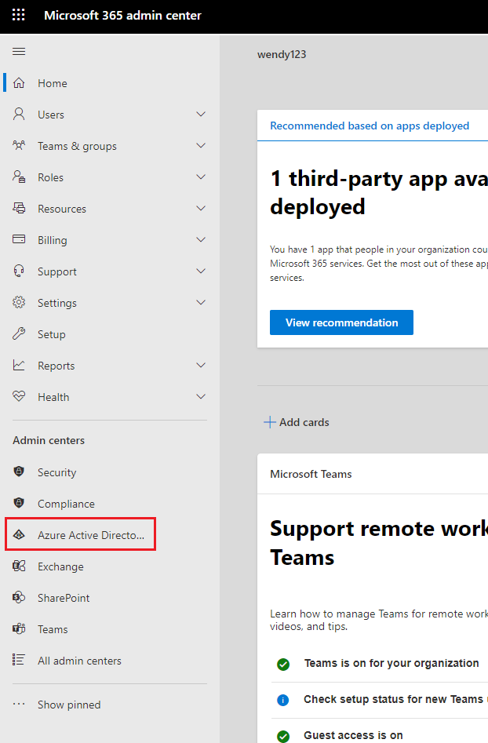Open SharePoint admin center label
The height and width of the screenshot is (743, 488).
pos(64,598)
